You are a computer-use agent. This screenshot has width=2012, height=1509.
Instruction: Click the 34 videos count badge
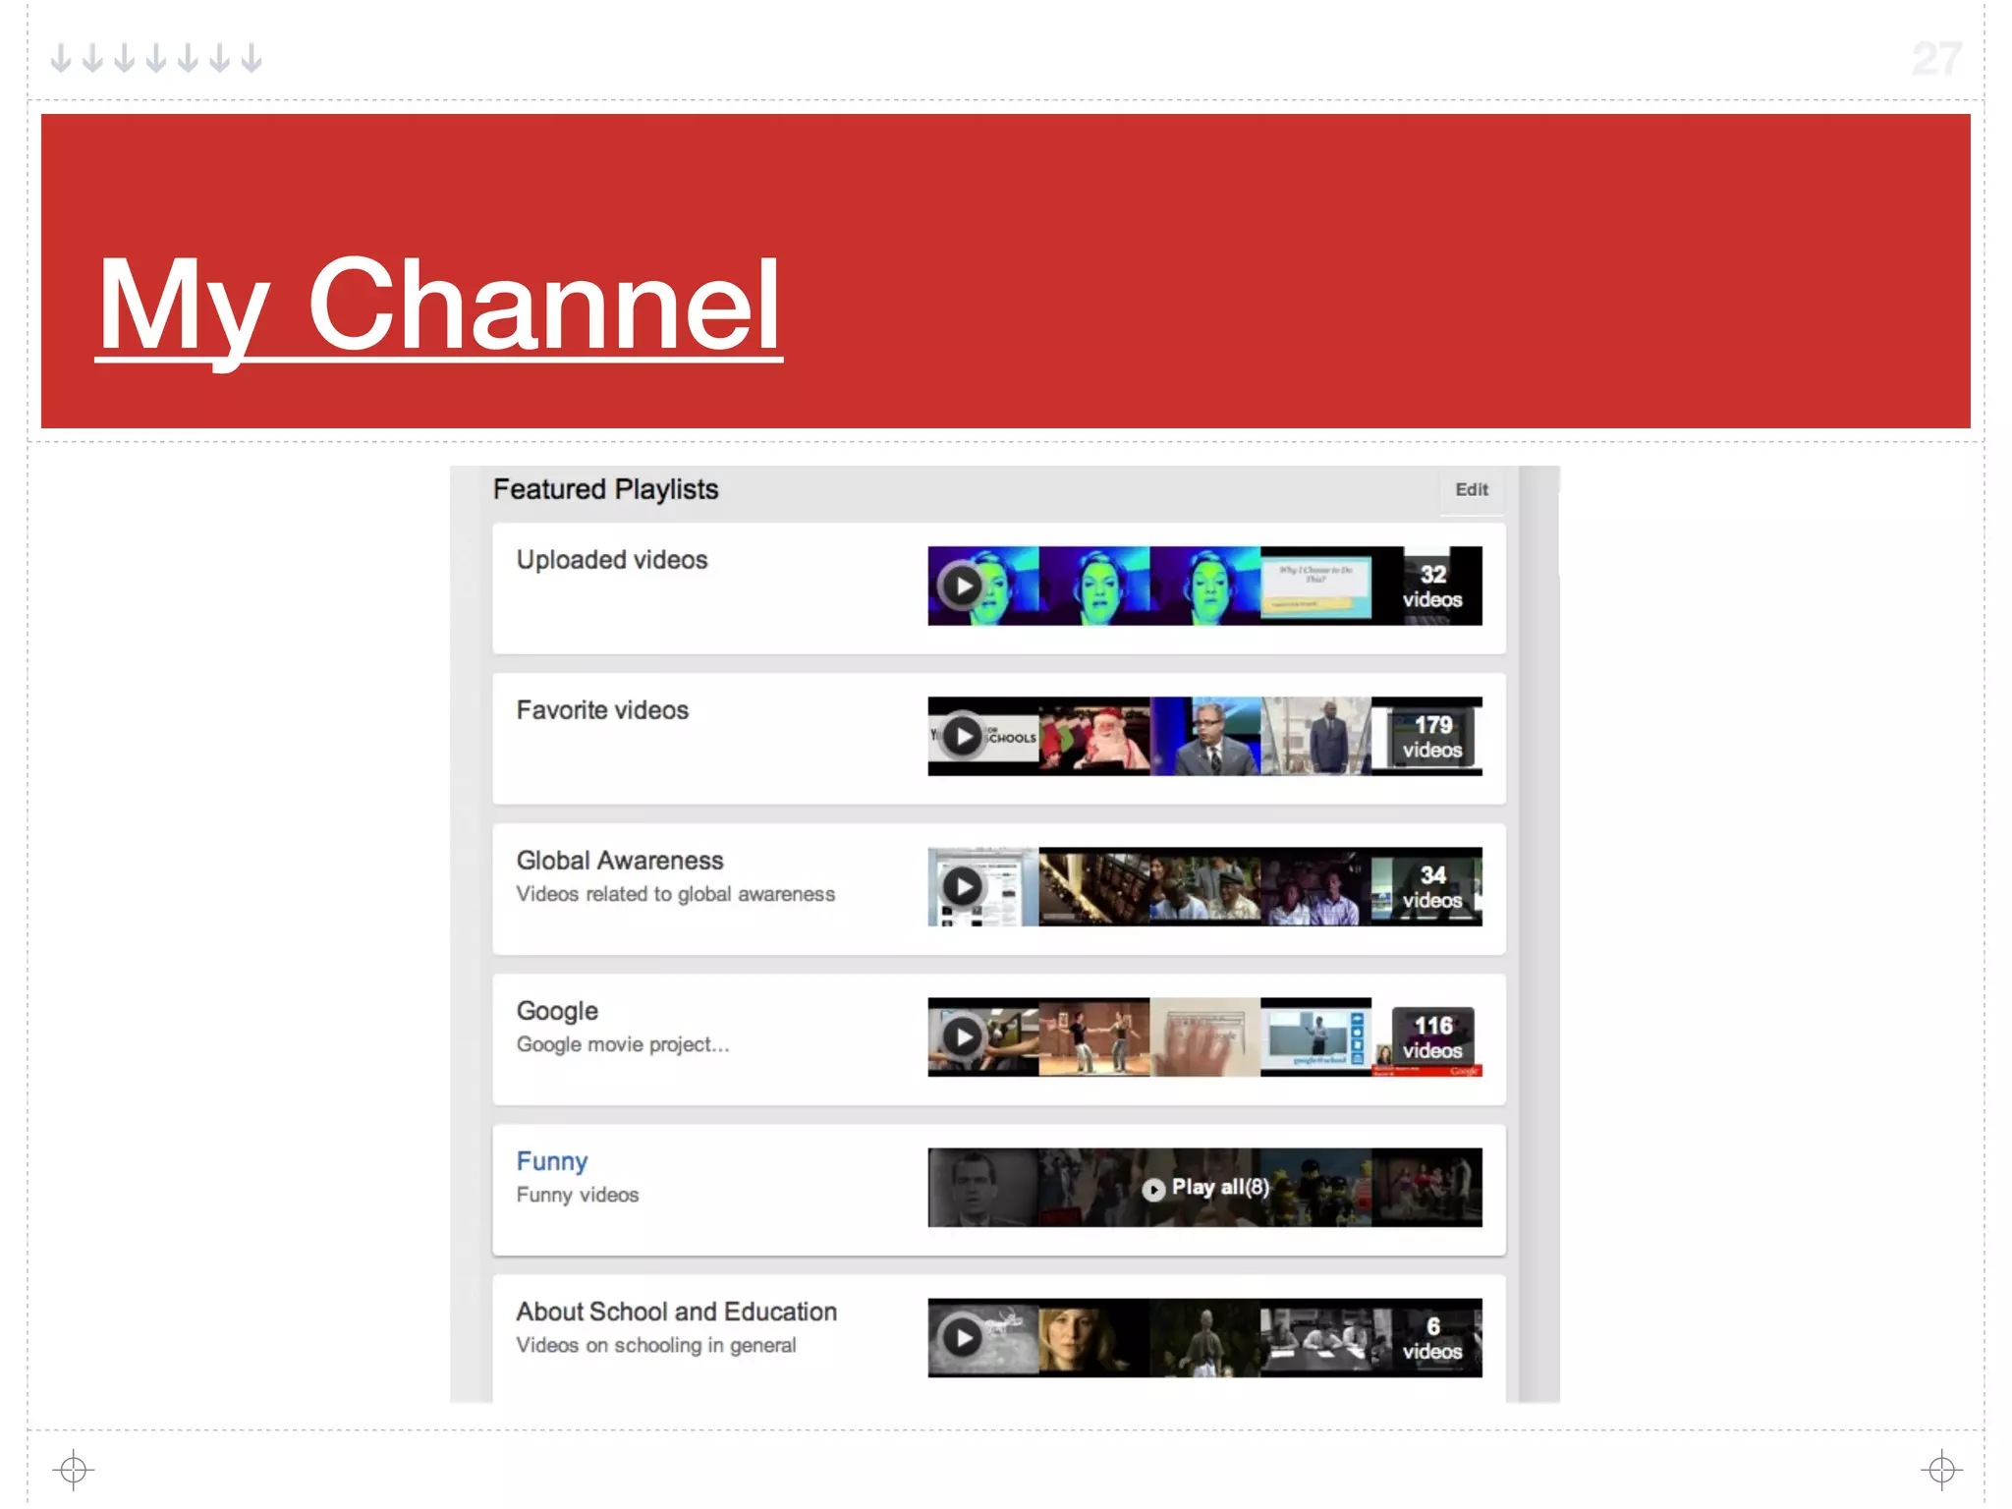[x=1431, y=887]
